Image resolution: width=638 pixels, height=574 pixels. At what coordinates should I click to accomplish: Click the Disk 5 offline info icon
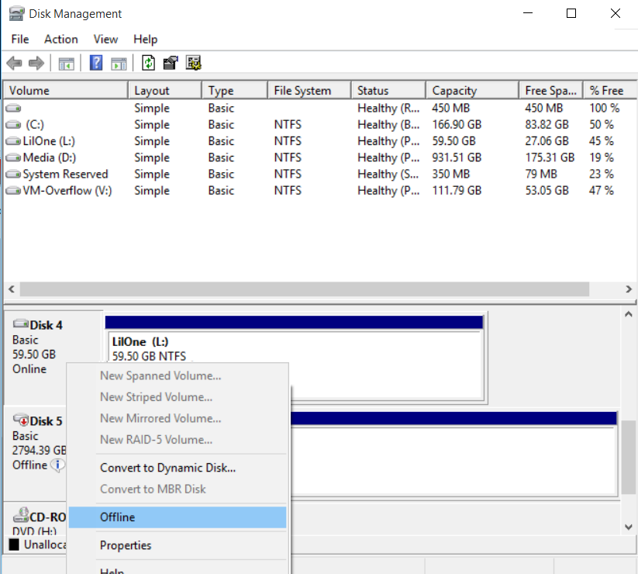pyautogui.click(x=57, y=465)
